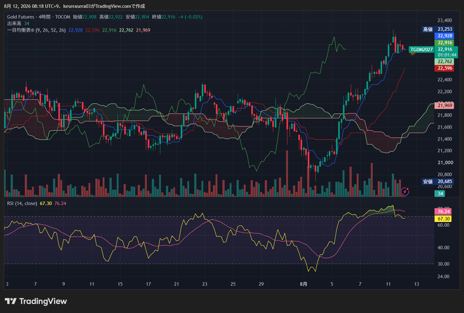Click the 高値 23,253 high price tag
Screen dimensions: 464x313
438,29
